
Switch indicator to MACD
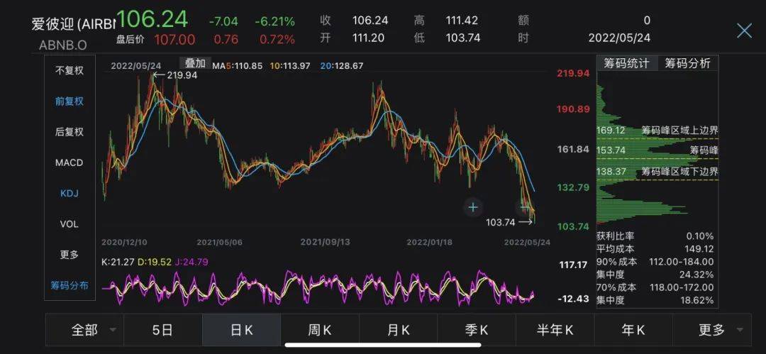click(70, 162)
